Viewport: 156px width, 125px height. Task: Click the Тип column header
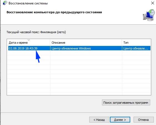136,43
